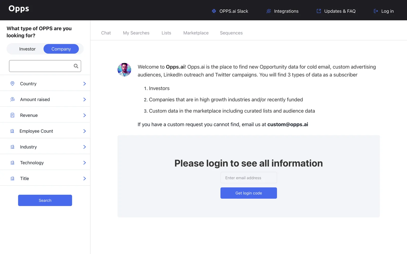This screenshot has width=407, height=254.
Task: Click the building icon next to Title
Action: pyautogui.click(x=12, y=178)
